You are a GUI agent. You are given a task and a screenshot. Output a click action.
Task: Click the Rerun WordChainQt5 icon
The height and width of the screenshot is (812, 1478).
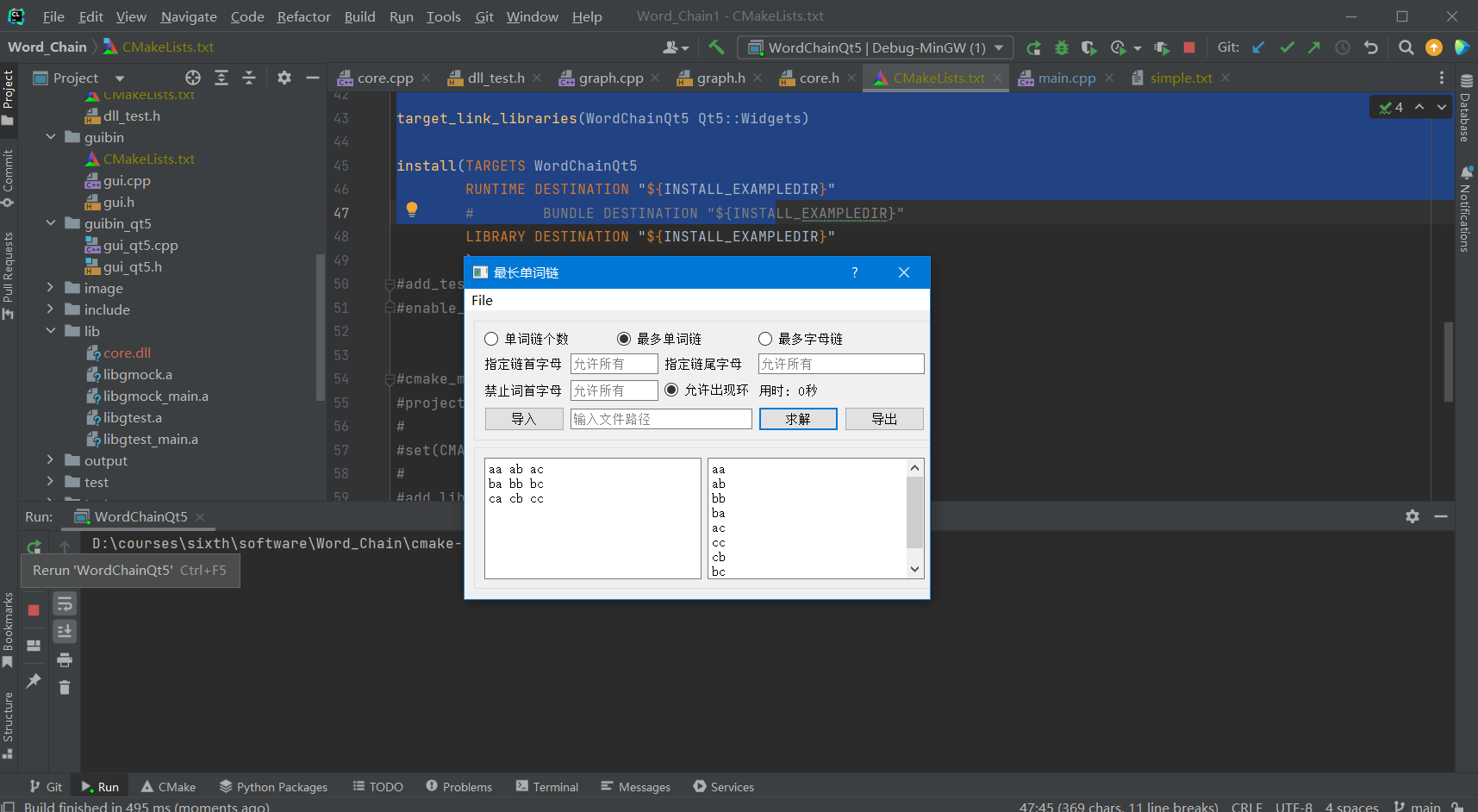click(x=34, y=547)
